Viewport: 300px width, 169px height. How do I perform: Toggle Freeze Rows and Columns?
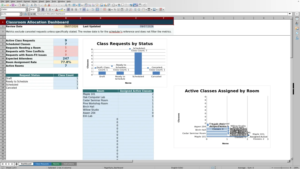135,5
